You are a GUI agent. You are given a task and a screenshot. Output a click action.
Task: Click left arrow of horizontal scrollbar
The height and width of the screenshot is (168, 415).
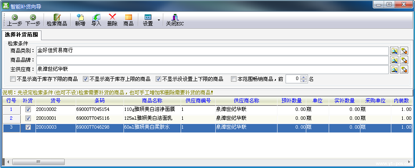click(x=8, y=162)
